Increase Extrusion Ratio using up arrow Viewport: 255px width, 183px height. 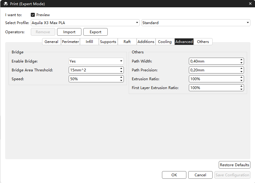tap(241, 77)
